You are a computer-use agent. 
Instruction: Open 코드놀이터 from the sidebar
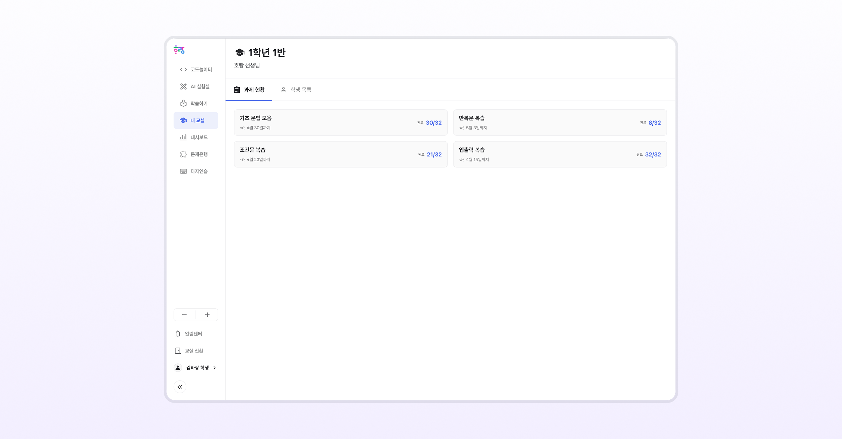tap(196, 70)
